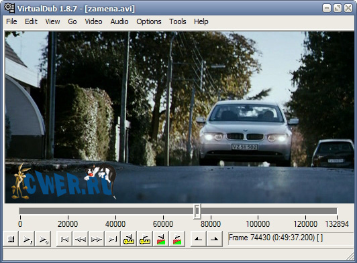Open the Audio menu
Image resolution: width=357 pixels, height=263 pixels.
click(119, 21)
